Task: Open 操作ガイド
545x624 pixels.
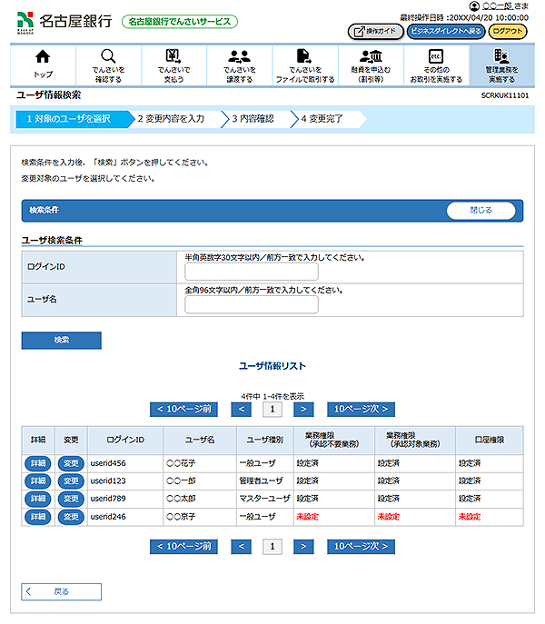Action: tap(375, 32)
